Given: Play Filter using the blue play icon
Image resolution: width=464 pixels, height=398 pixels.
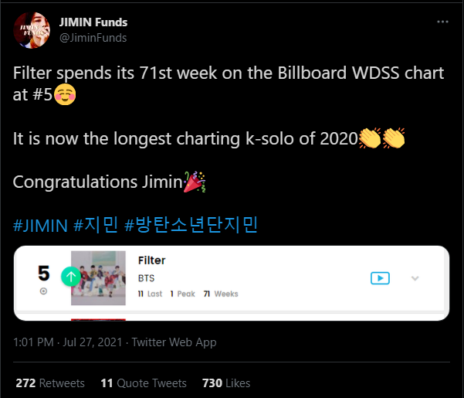Looking at the screenshot, I should pyautogui.click(x=380, y=278).
